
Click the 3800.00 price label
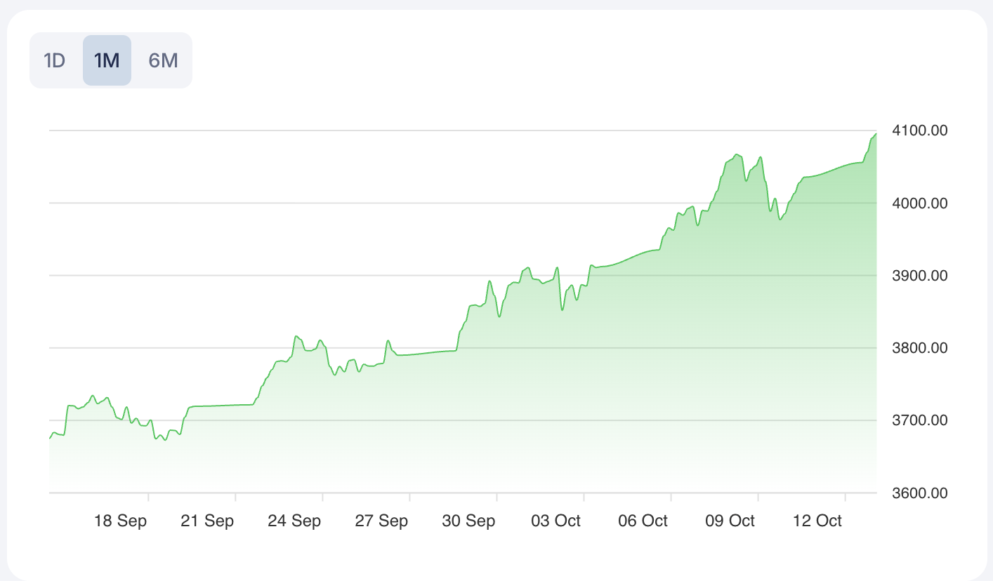919,348
